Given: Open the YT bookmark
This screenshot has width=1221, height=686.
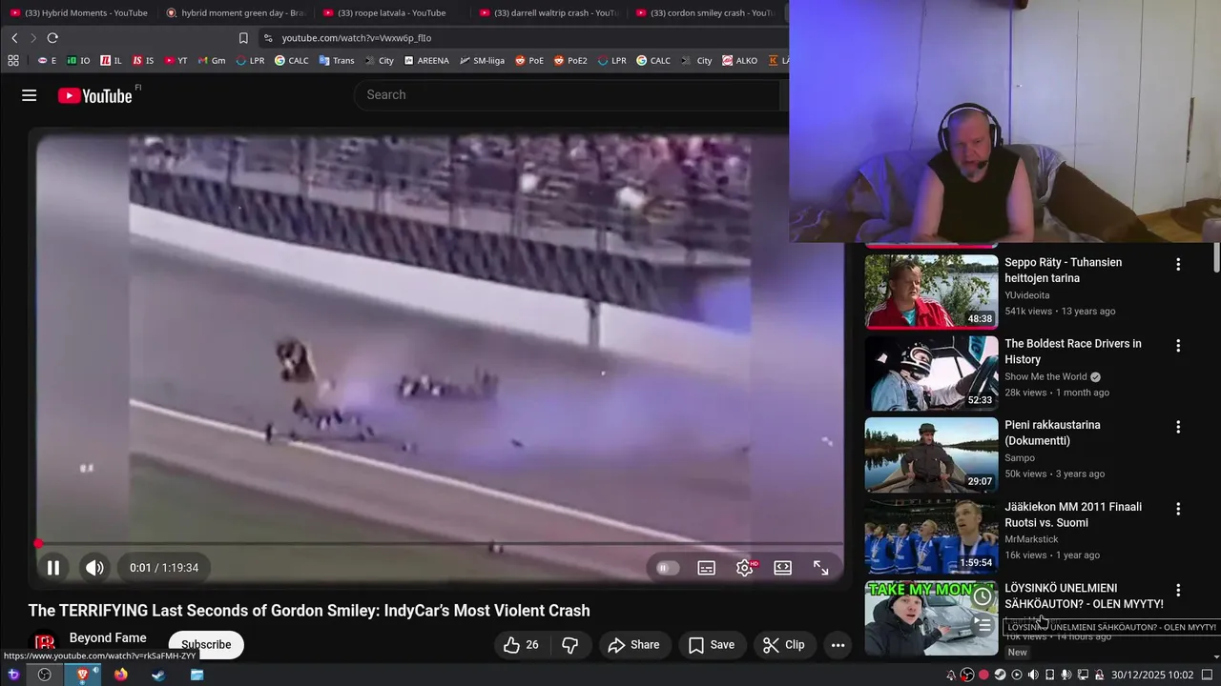Looking at the screenshot, I should [176, 60].
